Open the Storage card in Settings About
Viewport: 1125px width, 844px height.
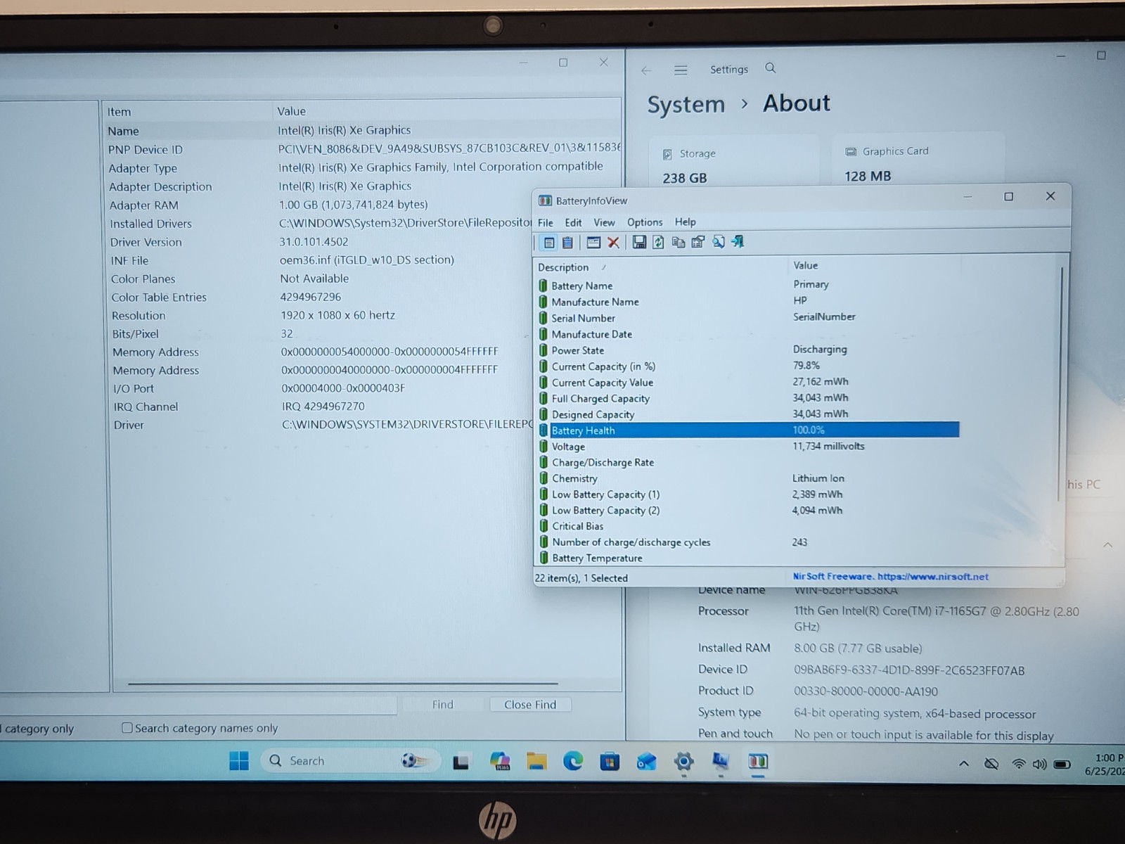tap(733, 165)
